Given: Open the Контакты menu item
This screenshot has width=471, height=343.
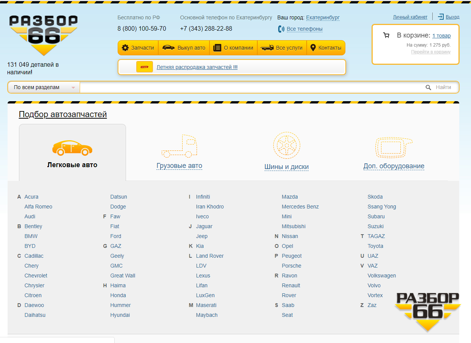Looking at the screenshot, I should (x=326, y=48).
